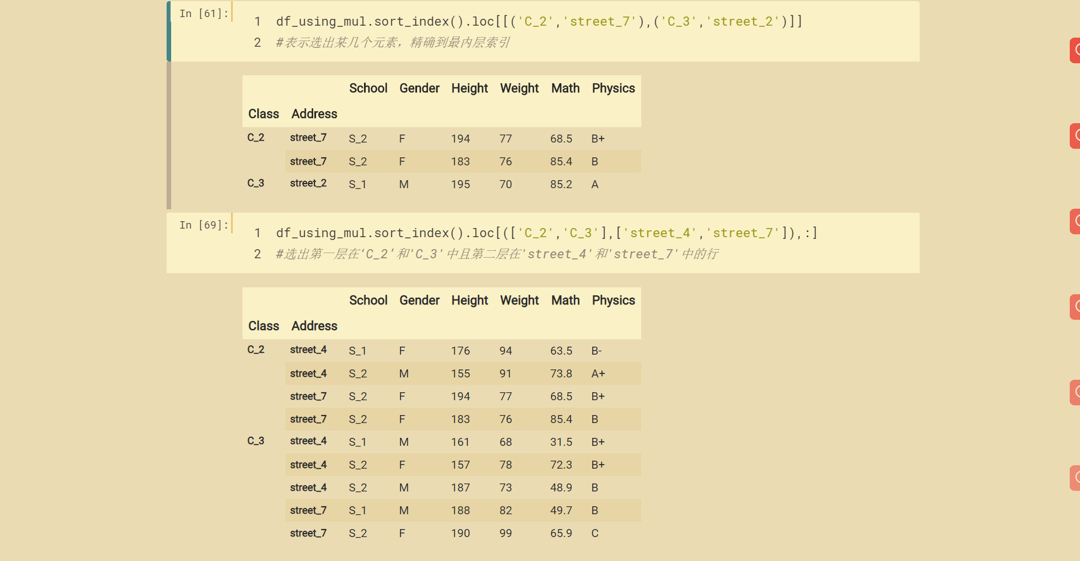Click Height header in In [69] output table

click(x=470, y=300)
